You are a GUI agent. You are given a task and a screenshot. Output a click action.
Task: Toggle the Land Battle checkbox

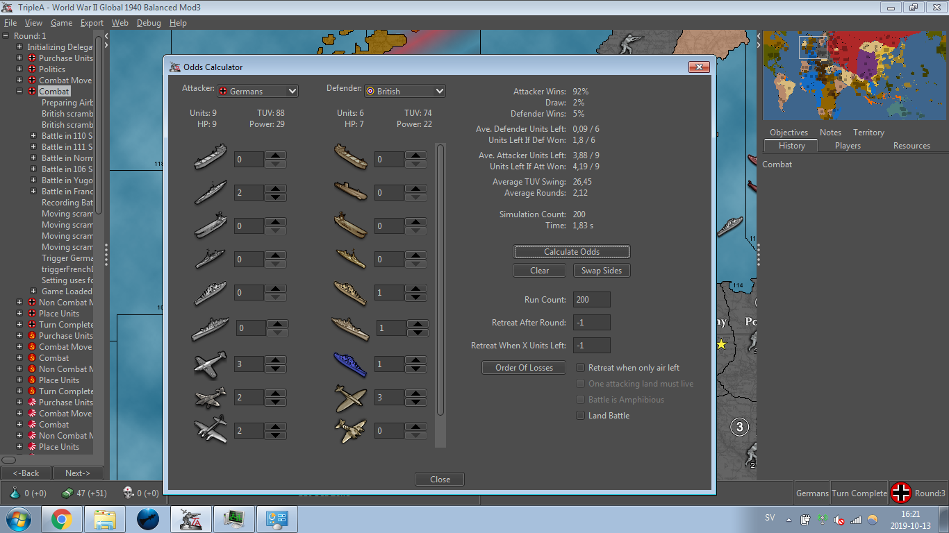click(x=581, y=416)
